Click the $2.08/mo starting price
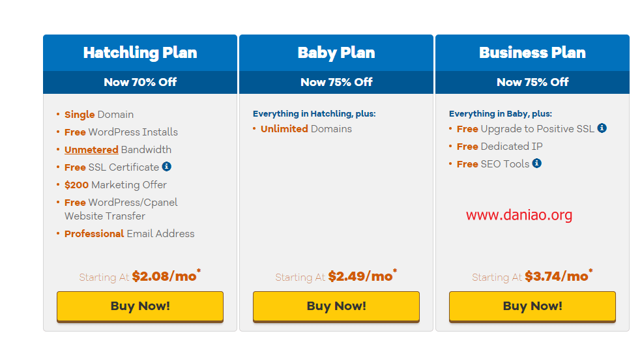The height and width of the screenshot is (342, 642). [166, 276]
